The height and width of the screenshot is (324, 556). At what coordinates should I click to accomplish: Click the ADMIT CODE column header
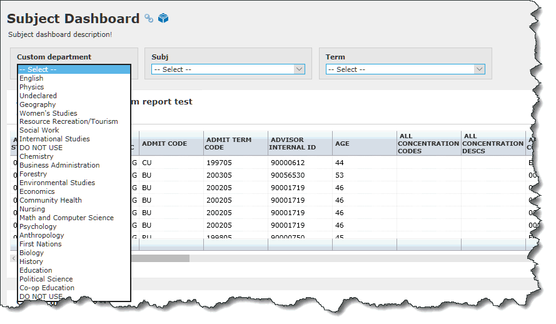pyautogui.click(x=164, y=144)
